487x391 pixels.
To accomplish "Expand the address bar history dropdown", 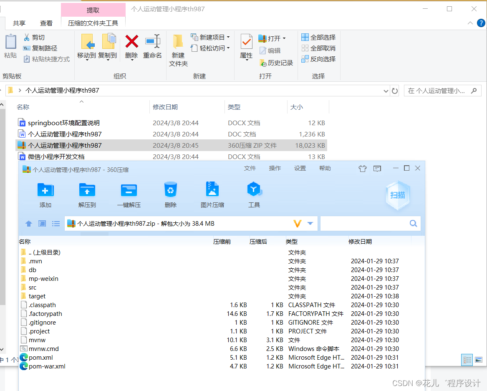I will pyautogui.click(x=386, y=91).
